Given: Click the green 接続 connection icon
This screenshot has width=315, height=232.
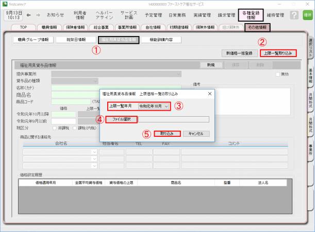Looking at the screenshot, I should [x=308, y=15].
